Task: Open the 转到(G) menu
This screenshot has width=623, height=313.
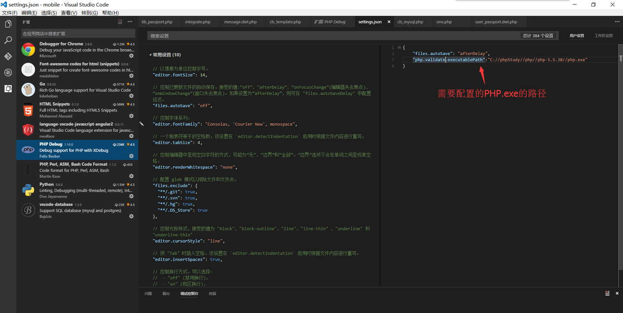Action: pyautogui.click(x=90, y=13)
